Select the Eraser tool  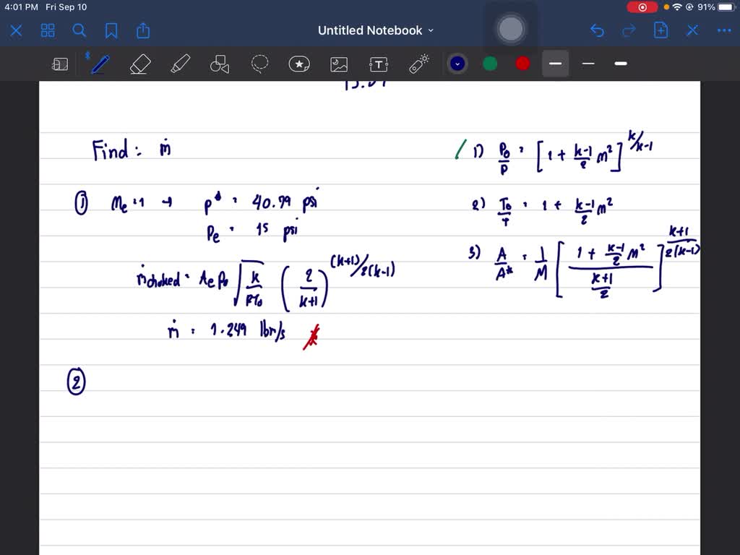click(x=139, y=64)
